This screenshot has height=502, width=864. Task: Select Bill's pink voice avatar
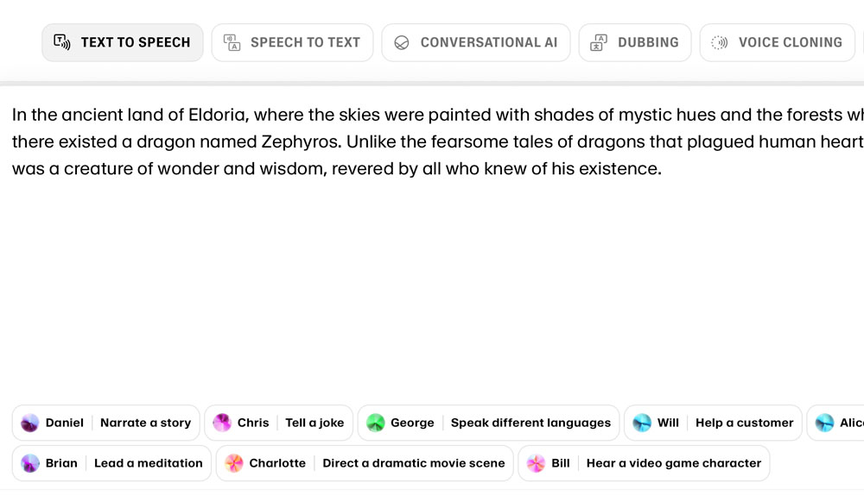click(x=536, y=463)
